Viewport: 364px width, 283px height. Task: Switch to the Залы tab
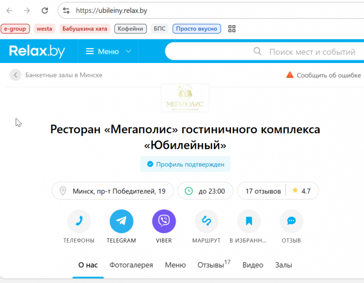(283, 265)
